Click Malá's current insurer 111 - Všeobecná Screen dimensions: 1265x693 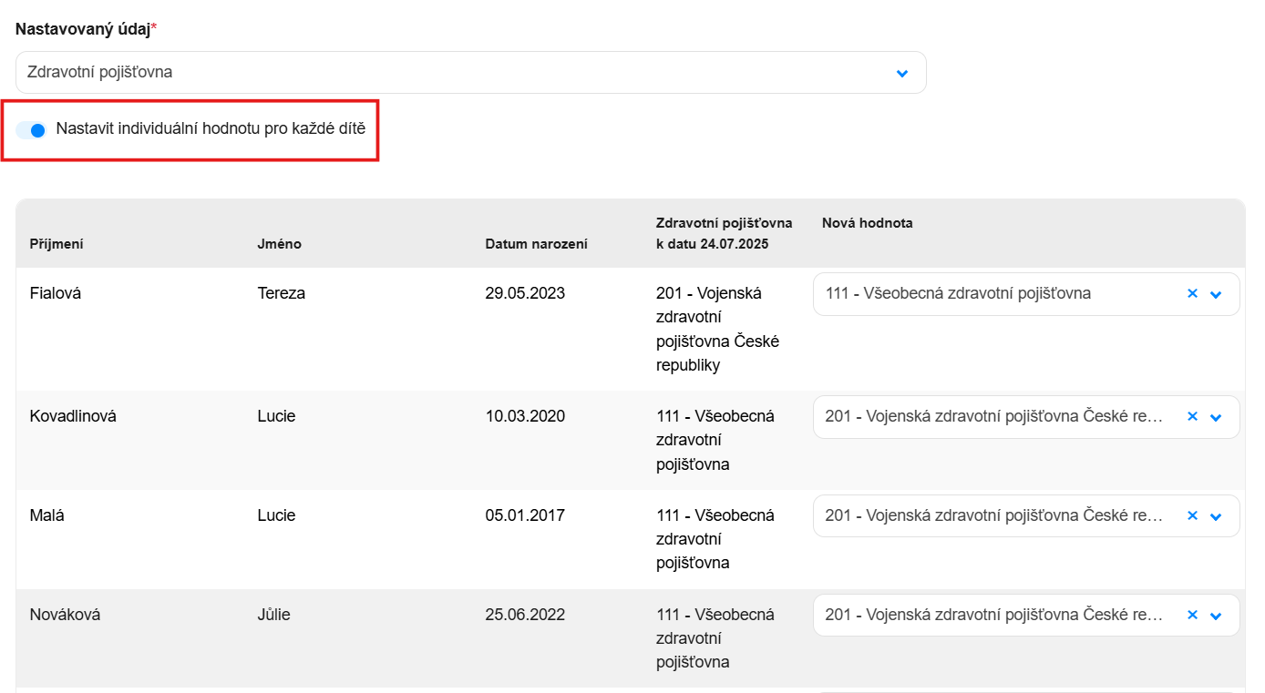(715, 539)
